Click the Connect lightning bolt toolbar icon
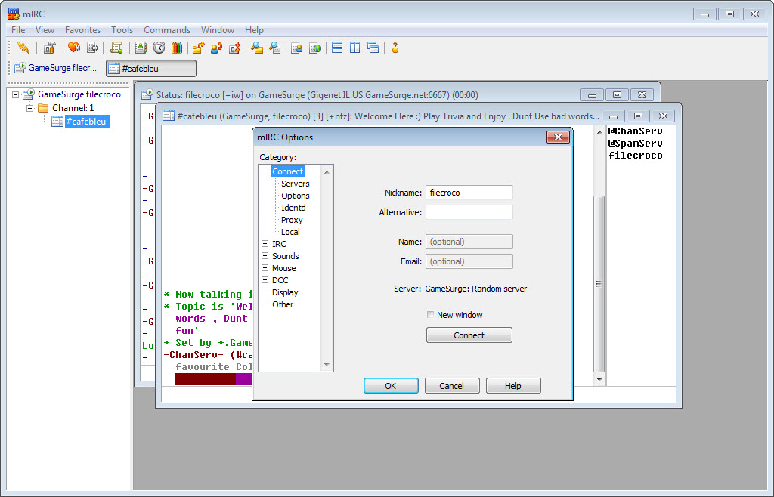 click(23, 48)
